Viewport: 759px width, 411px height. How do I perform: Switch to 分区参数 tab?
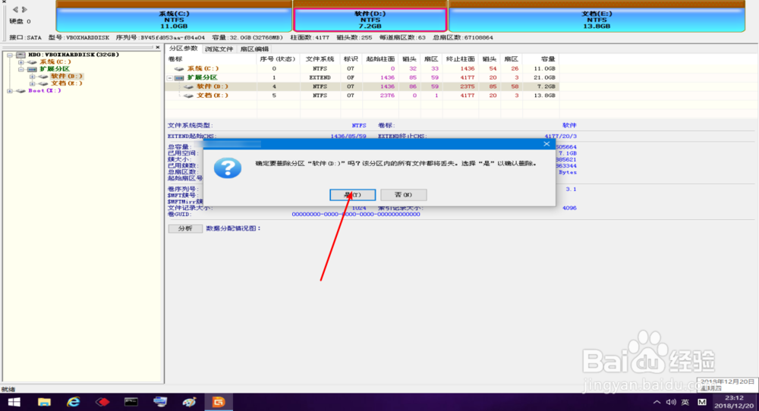pyautogui.click(x=183, y=49)
